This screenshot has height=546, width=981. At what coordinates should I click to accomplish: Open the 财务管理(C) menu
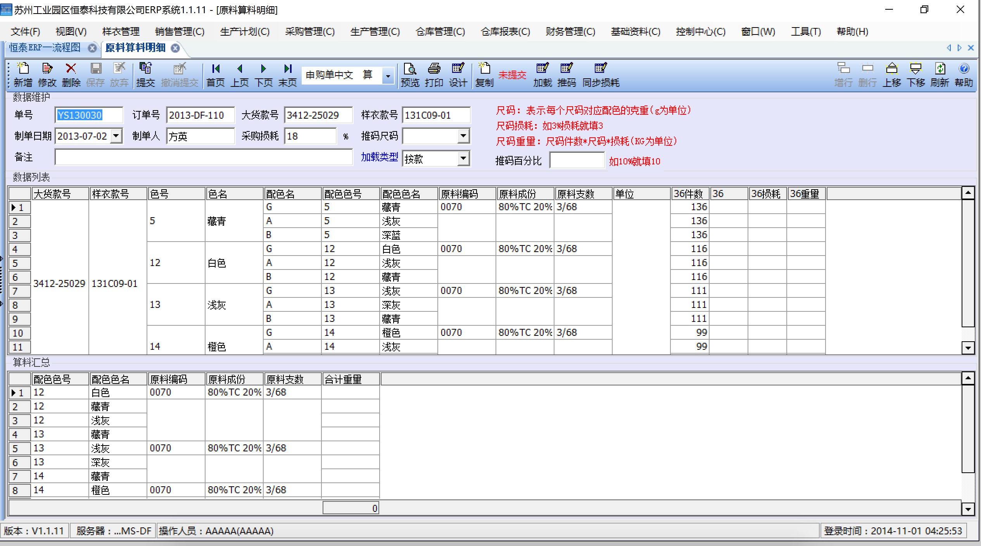coord(570,31)
